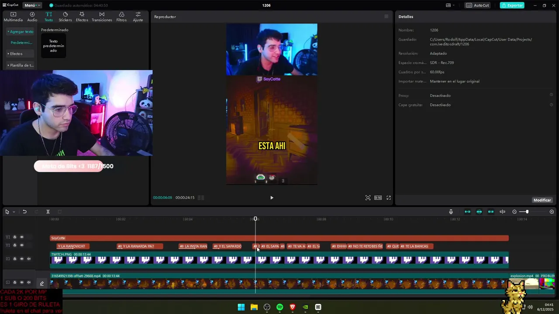The height and width of the screenshot is (314, 559).
Task: Open File Explorer from the taskbar
Action: tap(254, 307)
